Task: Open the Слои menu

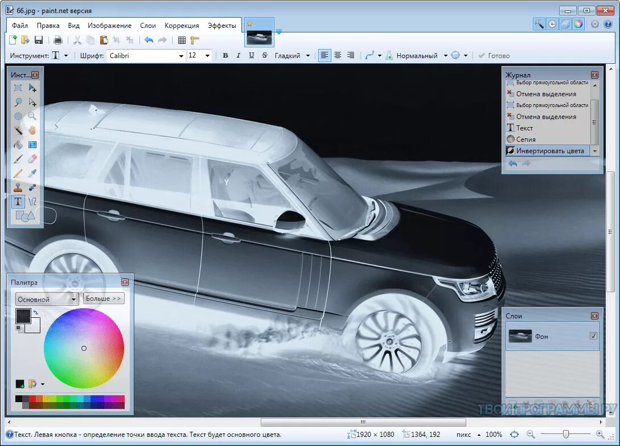Action: [148, 25]
